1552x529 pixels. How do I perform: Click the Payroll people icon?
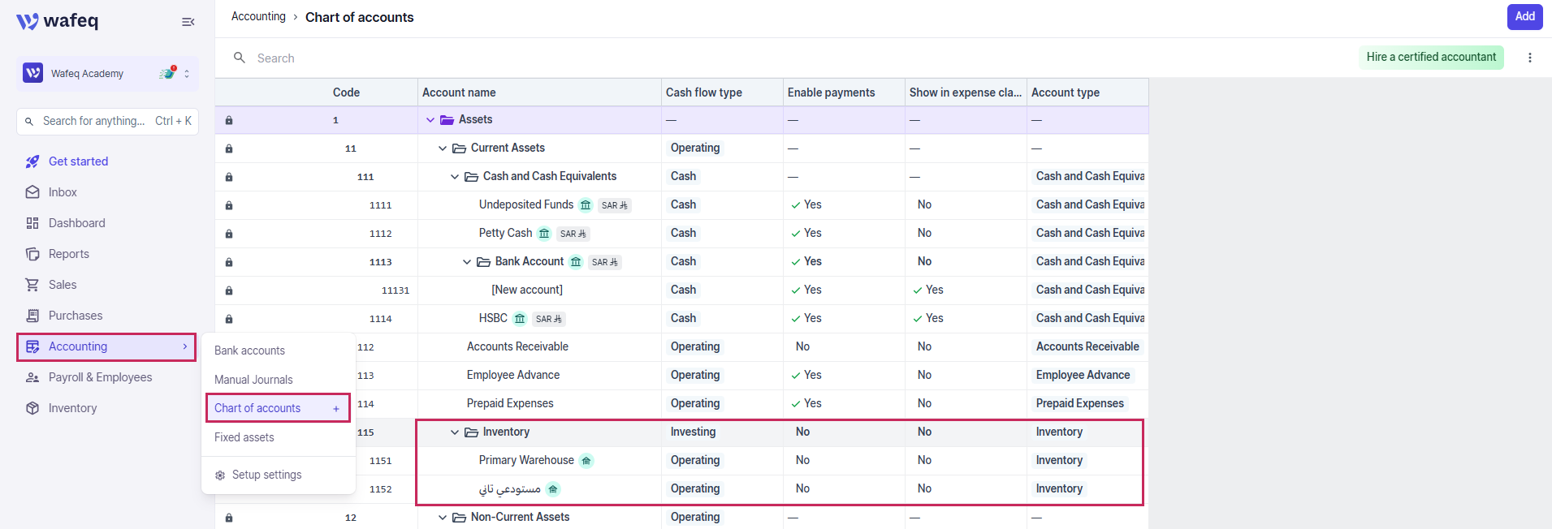click(x=32, y=377)
